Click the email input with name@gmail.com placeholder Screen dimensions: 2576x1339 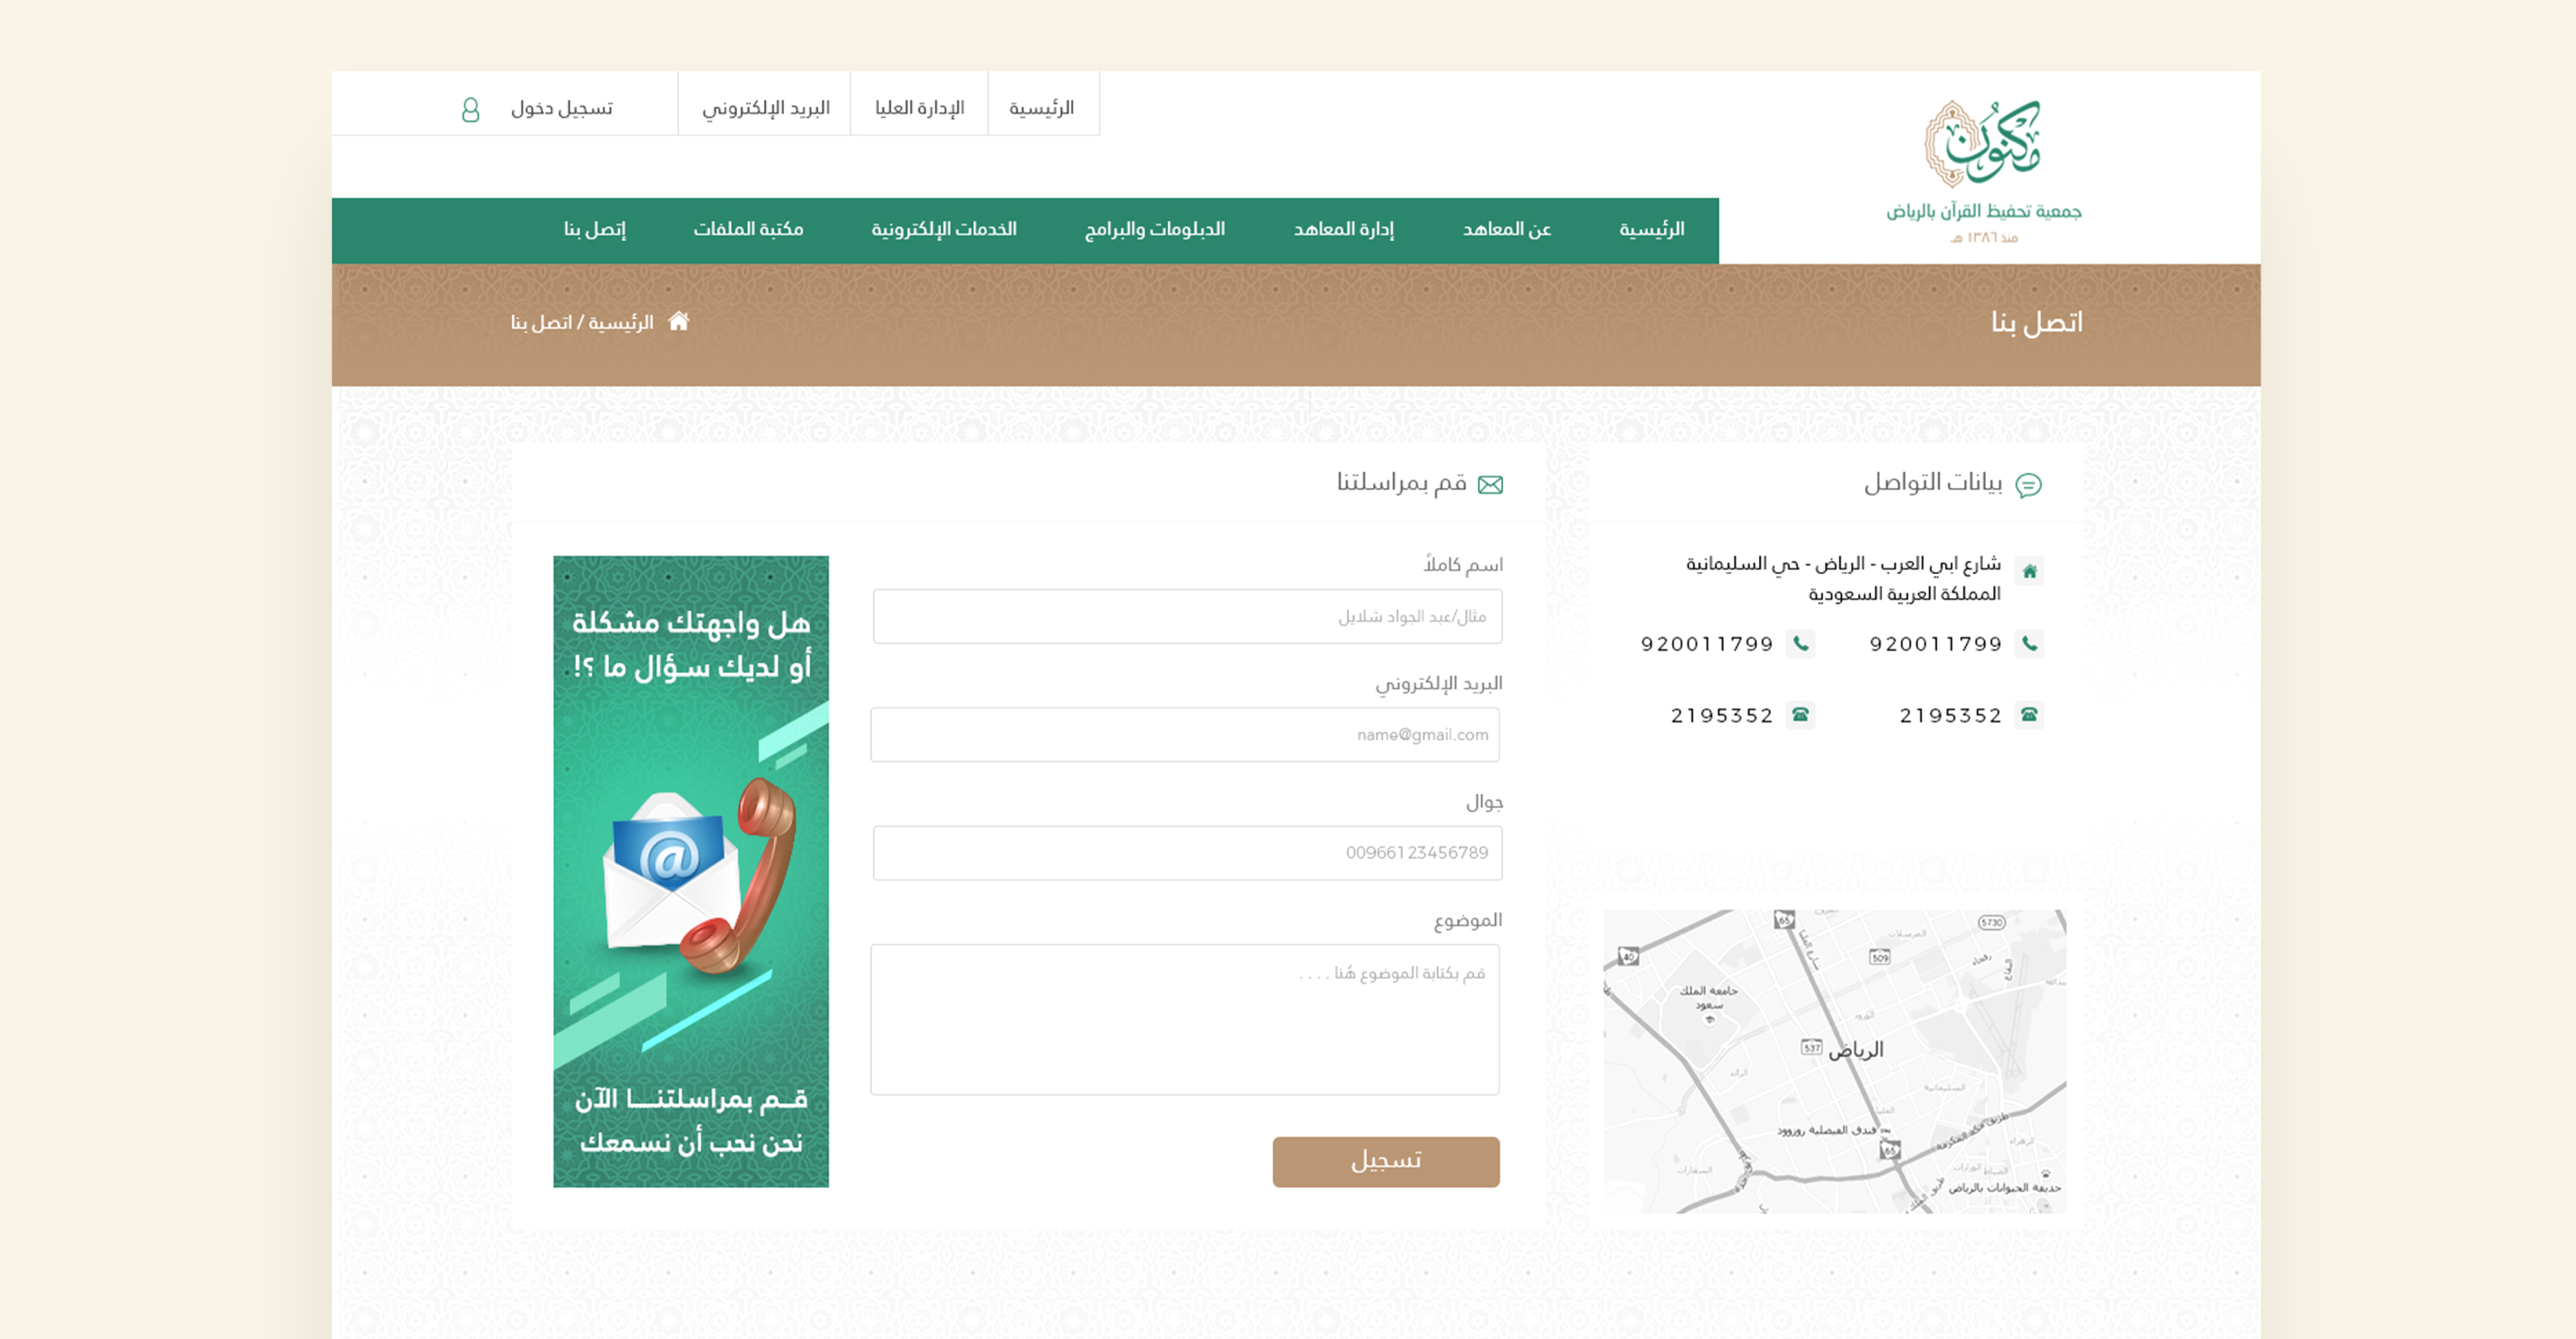click(1185, 735)
